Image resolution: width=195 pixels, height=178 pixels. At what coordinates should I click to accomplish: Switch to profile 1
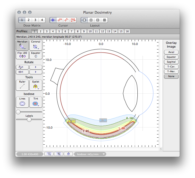34,31
